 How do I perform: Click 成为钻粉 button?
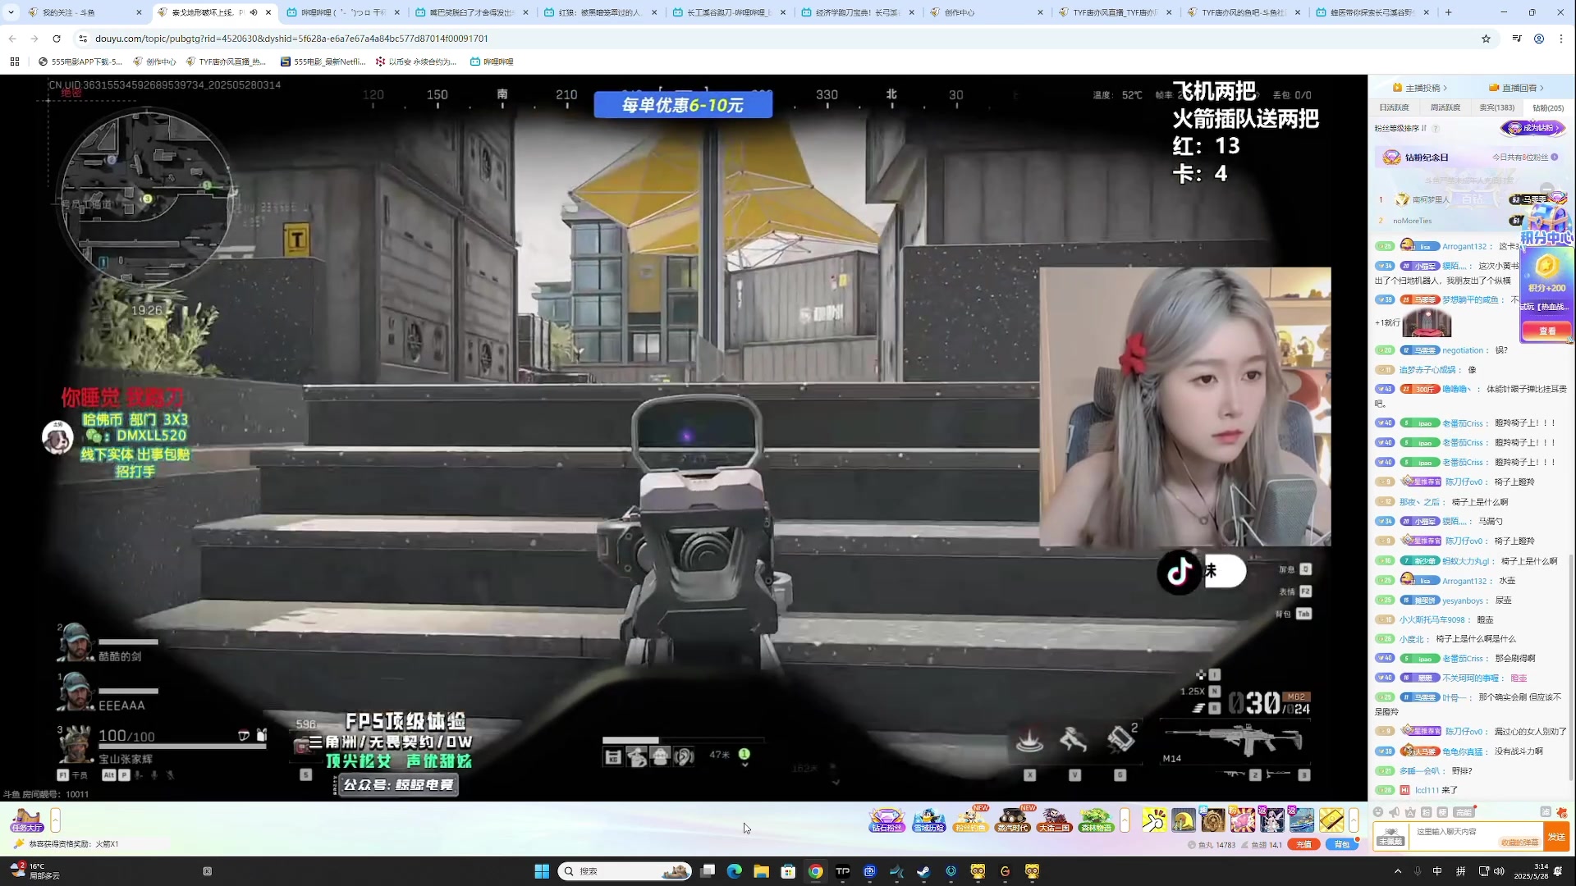pyautogui.click(x=1533, y=128)
